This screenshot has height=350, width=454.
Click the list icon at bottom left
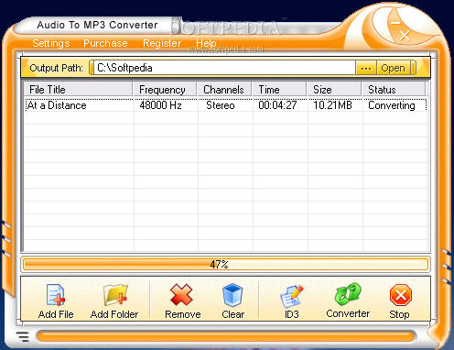click(23, 336)
